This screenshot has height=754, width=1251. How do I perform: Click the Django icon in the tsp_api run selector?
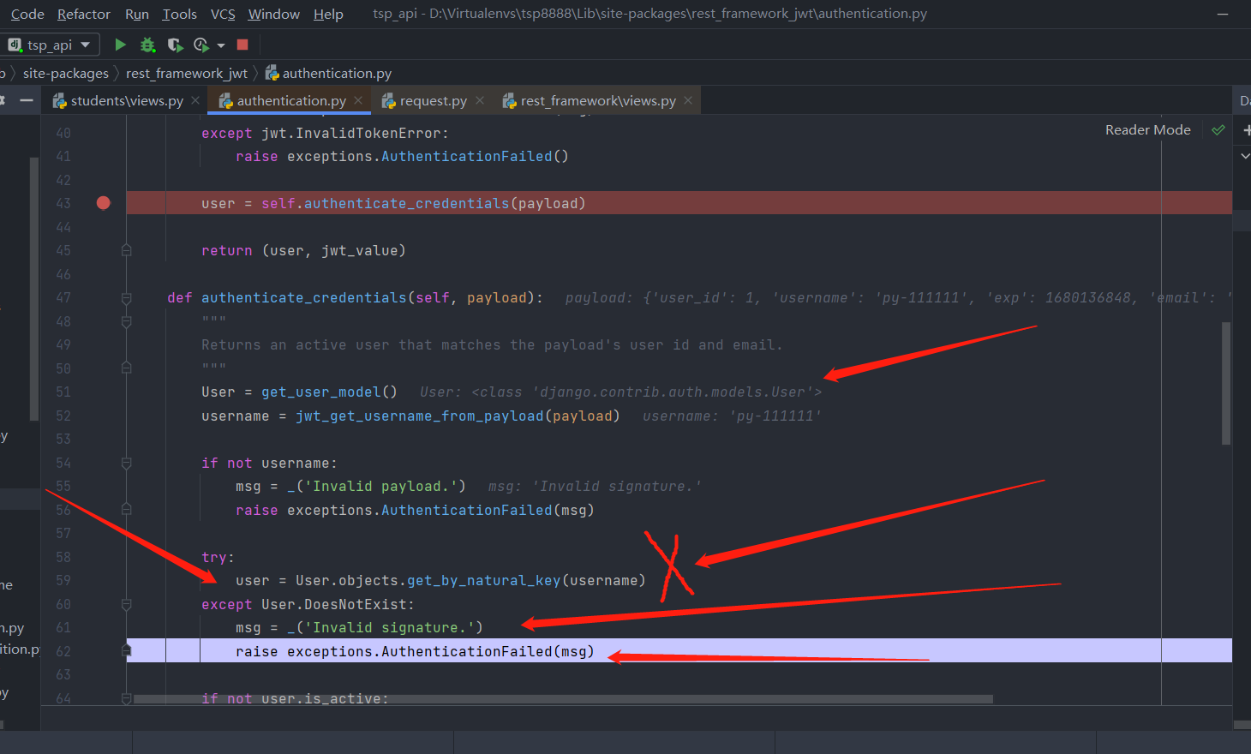tap(15, 45)
